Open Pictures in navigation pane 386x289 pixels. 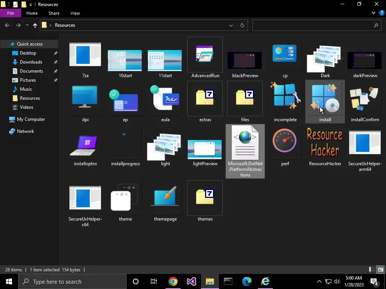coord(28,80)
